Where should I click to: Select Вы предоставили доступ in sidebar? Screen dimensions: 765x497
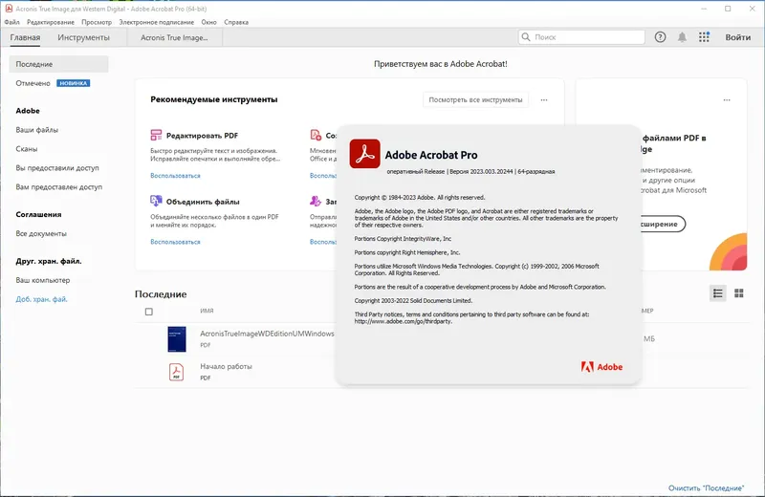click(57, 168)
